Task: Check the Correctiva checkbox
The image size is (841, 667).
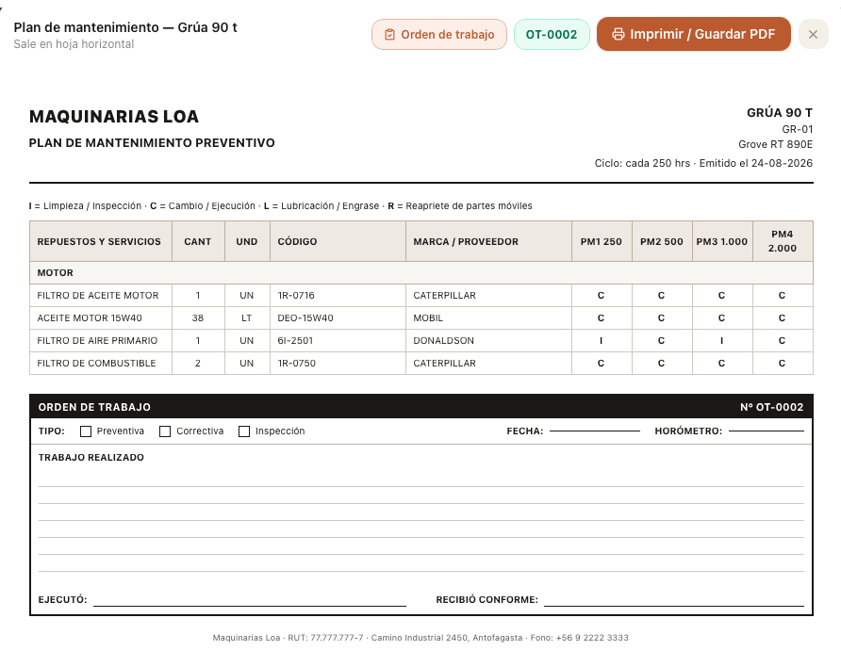Action: click(x=165, y=431)
